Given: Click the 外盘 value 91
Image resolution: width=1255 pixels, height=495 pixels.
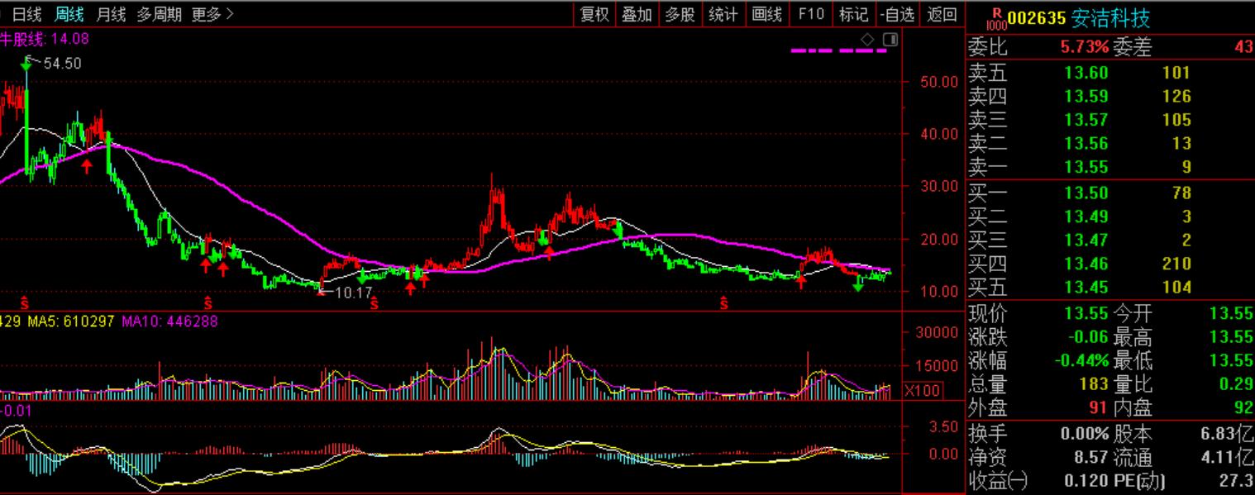Looking at the screenshot, I should [x=1099, y=408].
